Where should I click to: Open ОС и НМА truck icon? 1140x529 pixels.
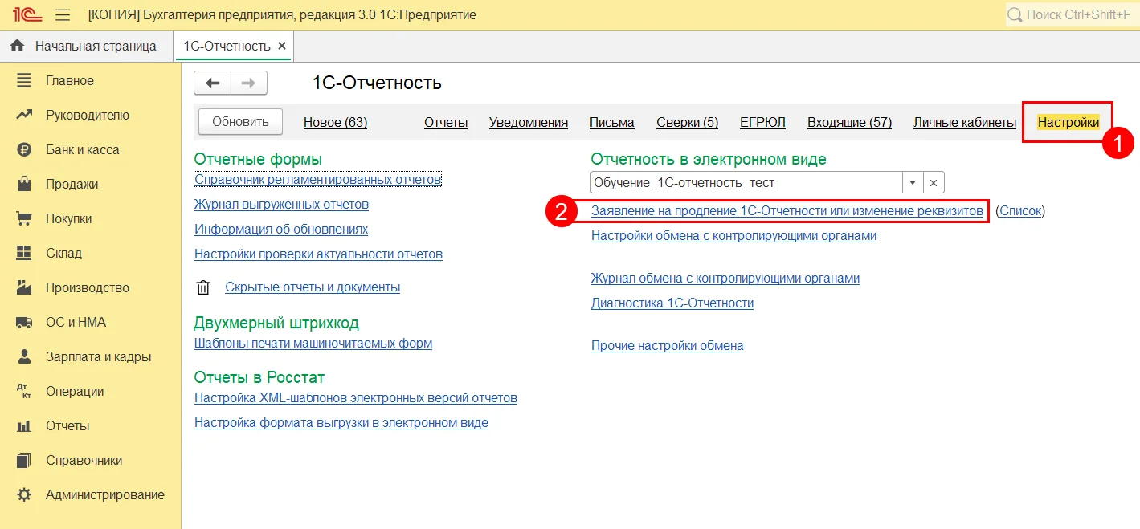click(x=24, y=322)
